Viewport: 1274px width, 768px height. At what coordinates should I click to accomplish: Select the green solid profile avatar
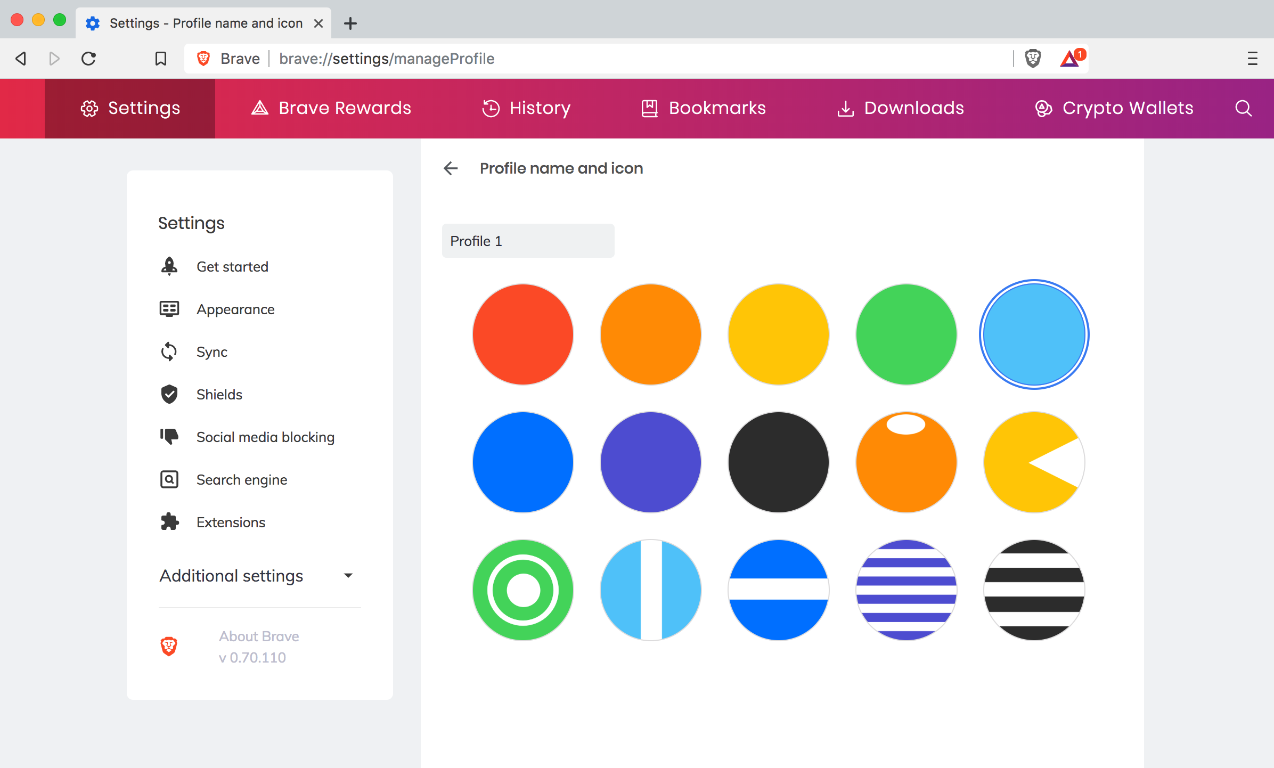tap(906, 334)
